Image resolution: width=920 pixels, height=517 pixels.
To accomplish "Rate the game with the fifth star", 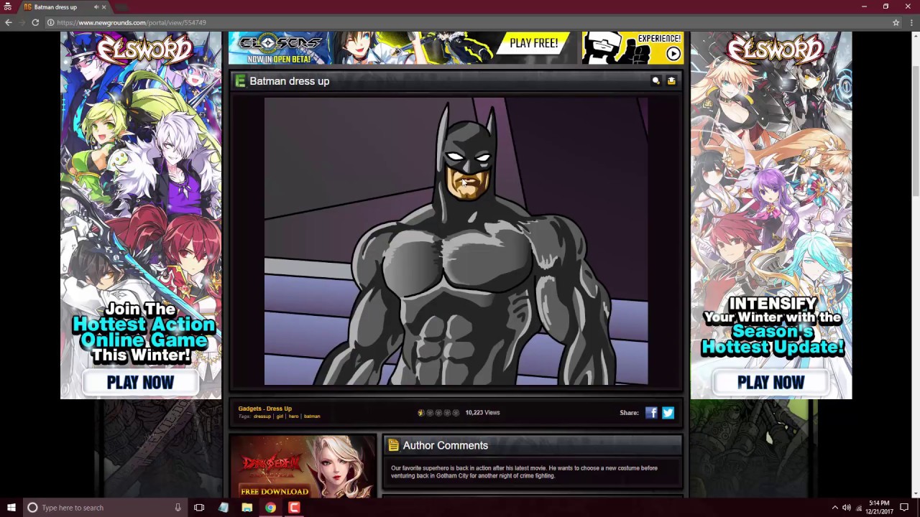I will [x=456, y=413].
